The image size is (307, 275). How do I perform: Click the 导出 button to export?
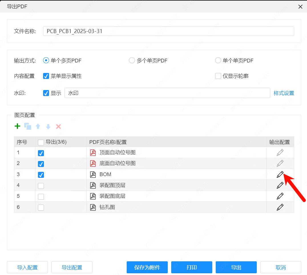(x=236, y=267)
